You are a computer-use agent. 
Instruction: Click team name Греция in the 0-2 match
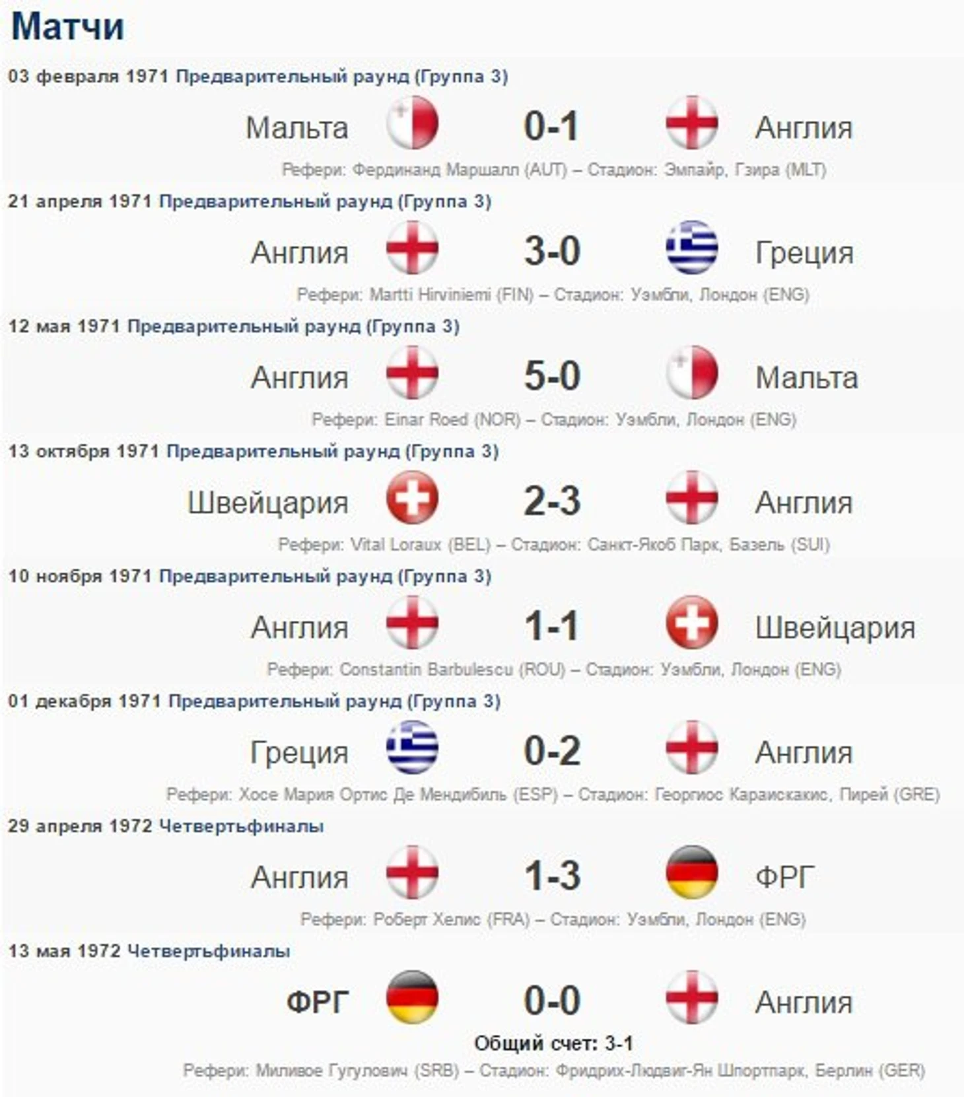click(299, 753)
